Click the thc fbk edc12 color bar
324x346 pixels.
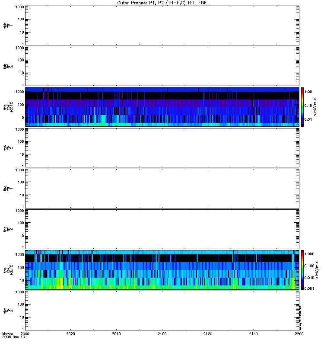coord(302,269)
